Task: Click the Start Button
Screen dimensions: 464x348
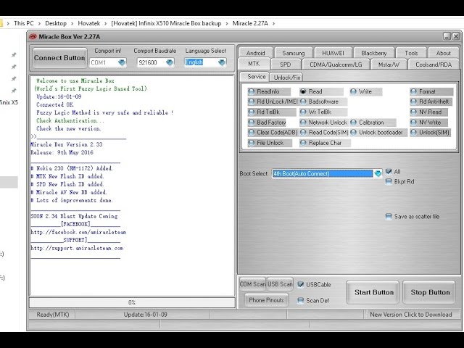Action: (374, 292)
